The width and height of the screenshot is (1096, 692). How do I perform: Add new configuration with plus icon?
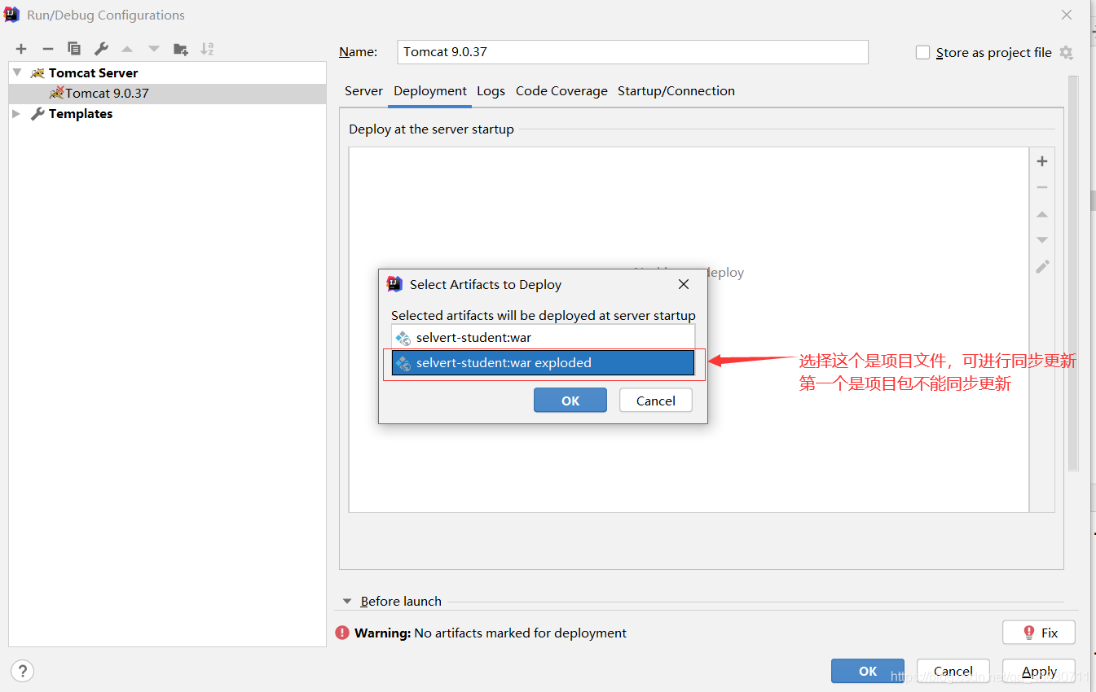(x=21, y=49)
